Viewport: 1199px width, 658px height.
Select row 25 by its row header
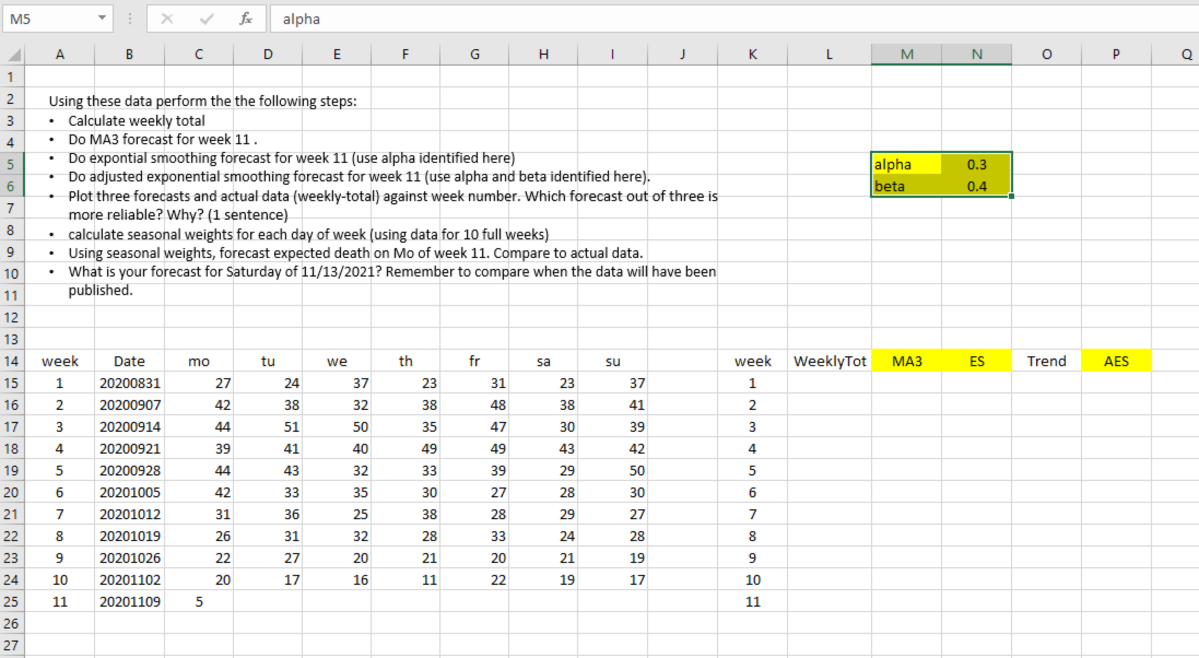click(x=12, y=601)
